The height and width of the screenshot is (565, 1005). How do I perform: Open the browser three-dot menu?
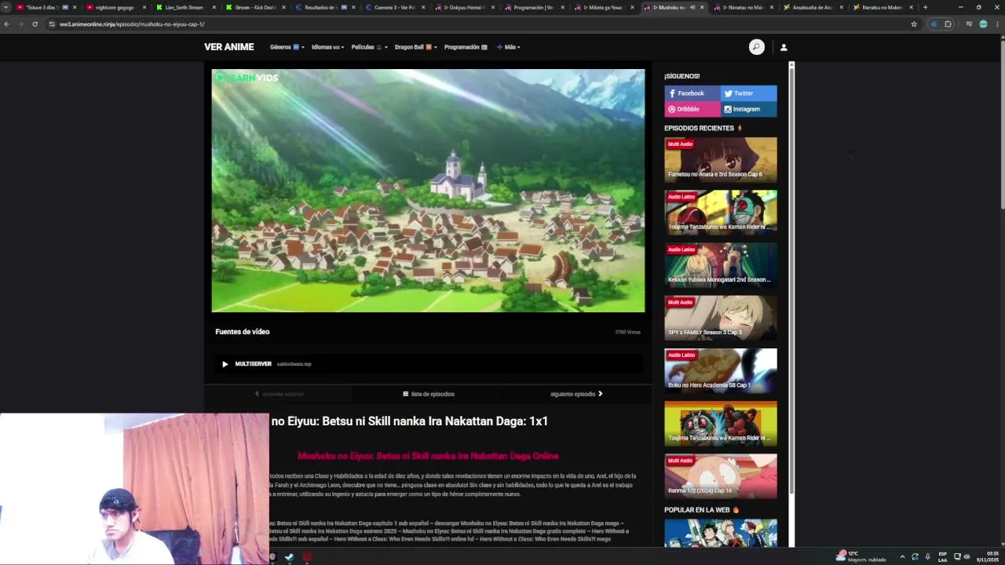(996, 24)
